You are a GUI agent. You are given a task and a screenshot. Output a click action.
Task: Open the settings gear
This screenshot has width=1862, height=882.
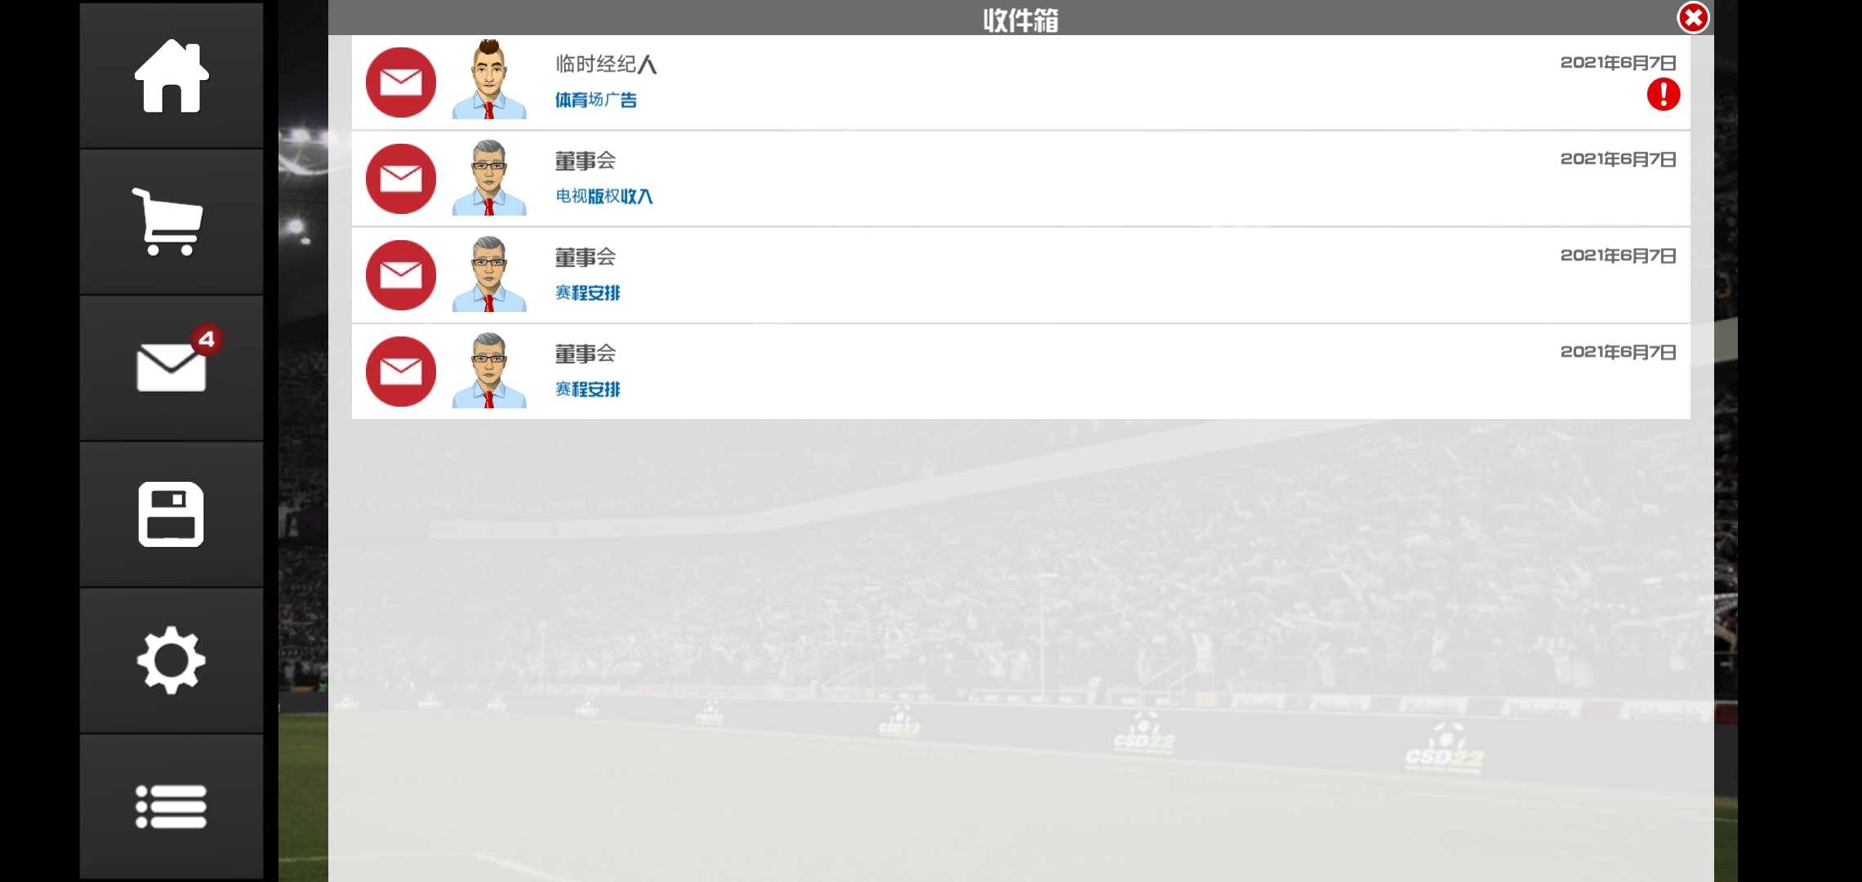171,660
